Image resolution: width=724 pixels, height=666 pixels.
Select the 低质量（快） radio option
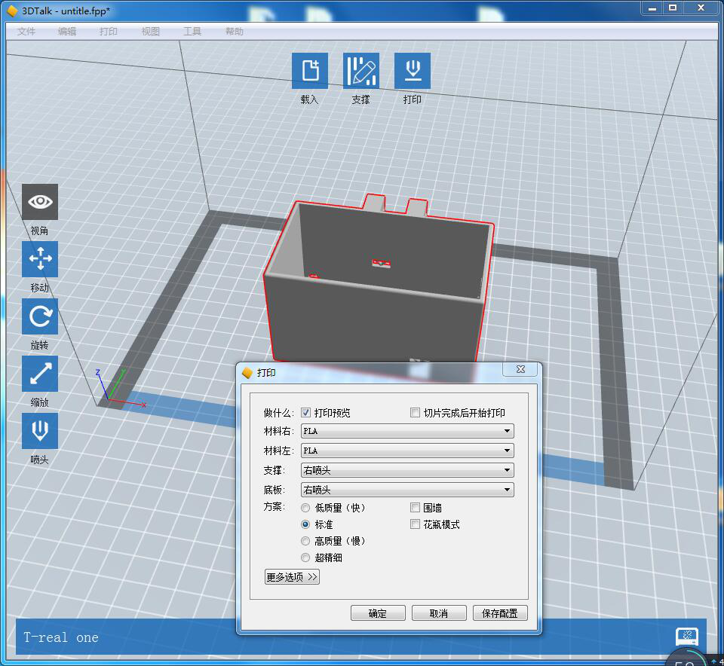click(305, 508)
